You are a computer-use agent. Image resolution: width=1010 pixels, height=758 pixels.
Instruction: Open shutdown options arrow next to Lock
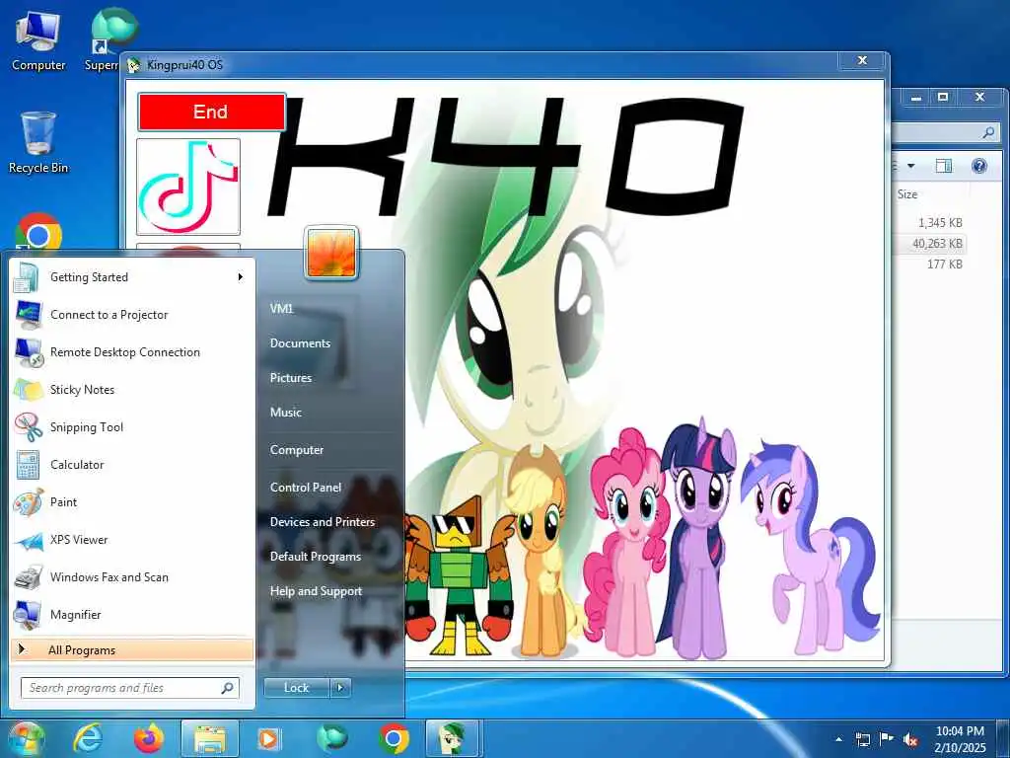point(340,688)
